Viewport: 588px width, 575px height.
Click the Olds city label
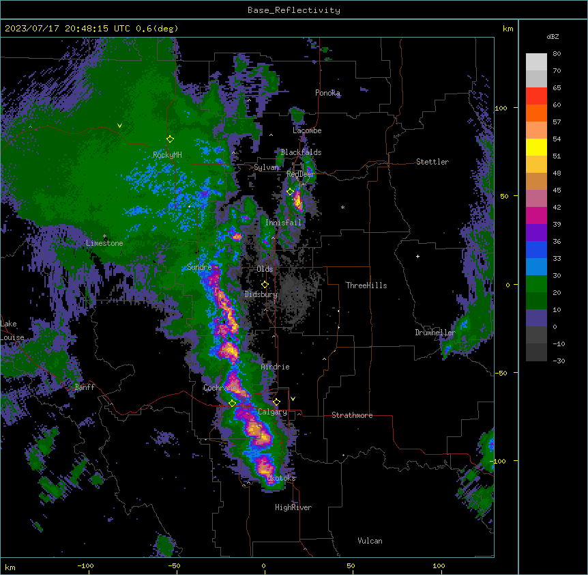click(265, 269)
